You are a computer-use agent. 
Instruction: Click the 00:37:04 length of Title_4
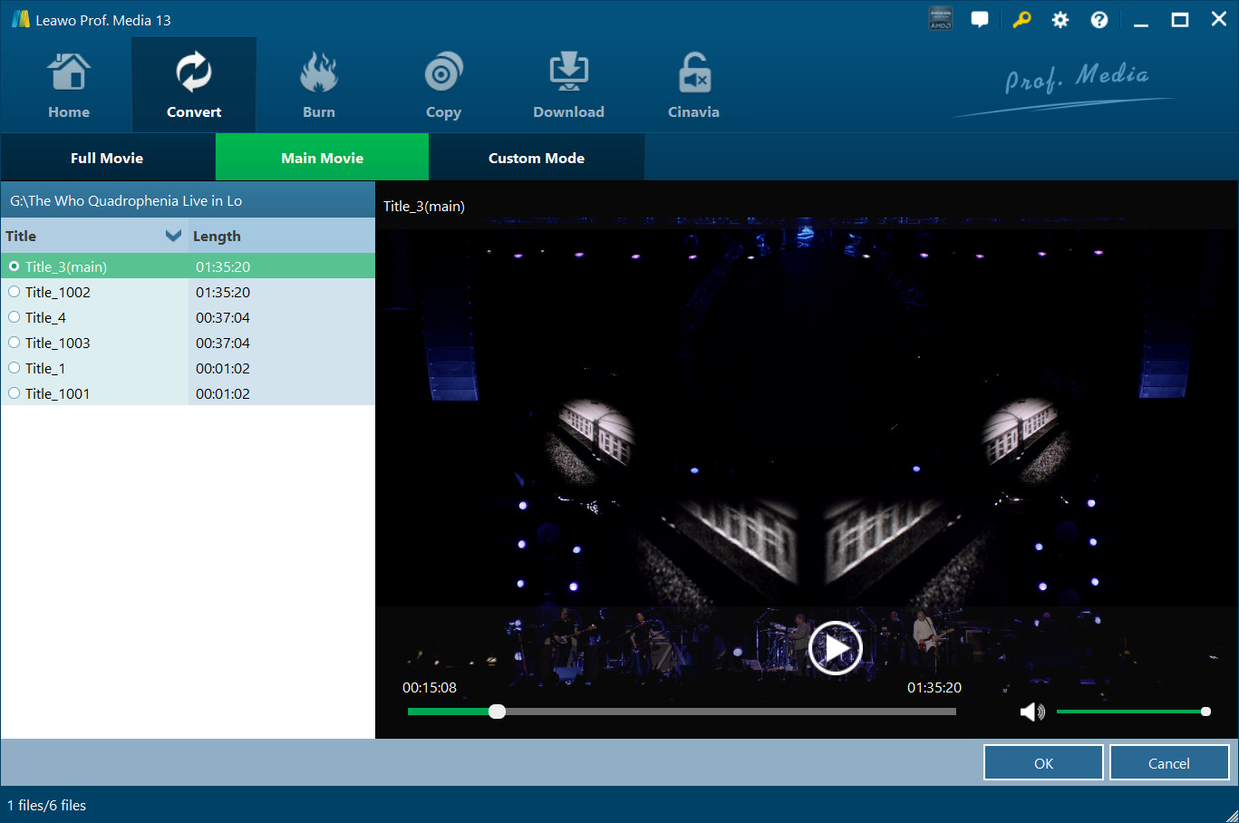[x=223, y=317]
